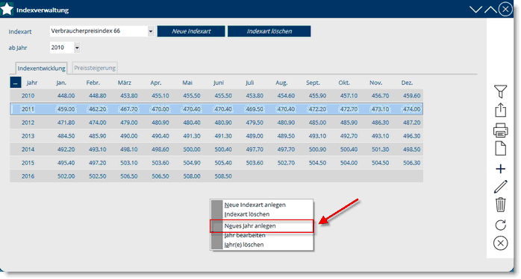Switch to the Preissteigerung tab
The width and height of the screenshot is (521, 279).
click(95, 68)
